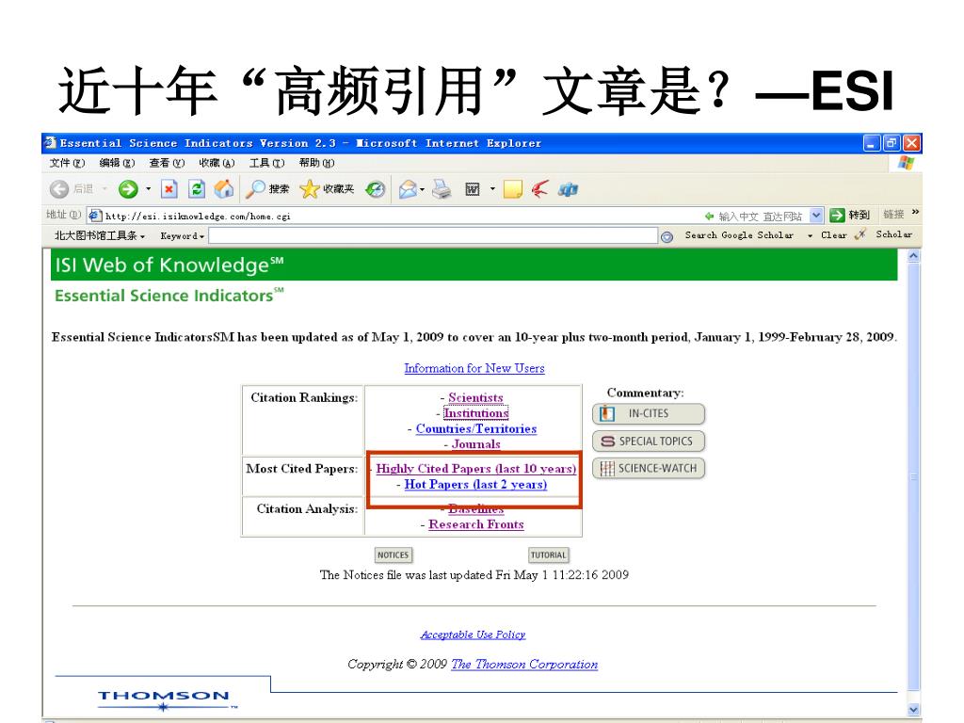
Task: Click the Scholar button in toolbar
Action: (x=894, y=234)
